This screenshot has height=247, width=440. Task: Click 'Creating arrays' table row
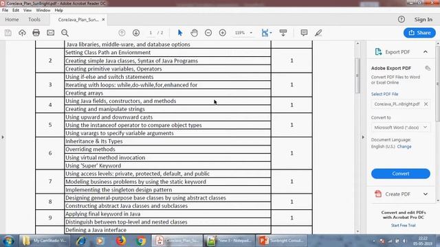pyautogui.click(x=168, y=93)
